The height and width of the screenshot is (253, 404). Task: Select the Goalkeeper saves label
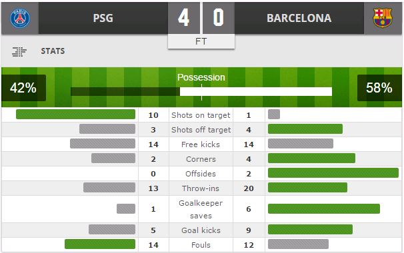coord(201,209)
